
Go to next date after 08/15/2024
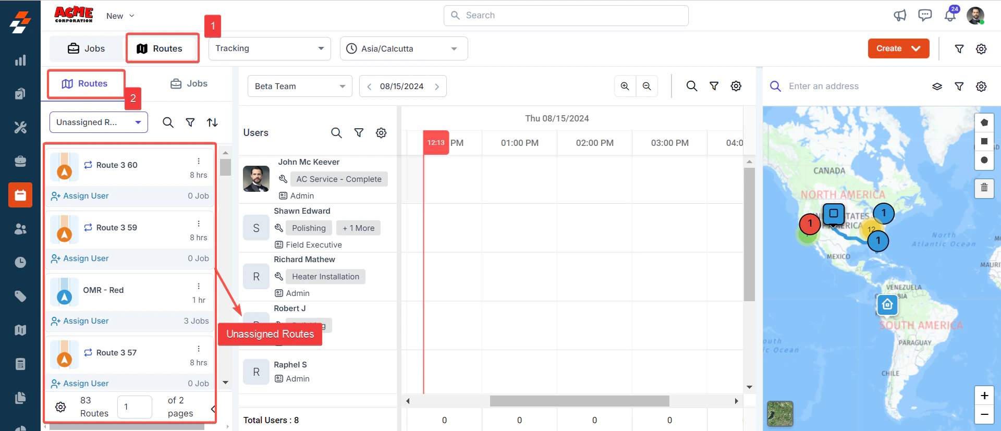tap(437, 87)
